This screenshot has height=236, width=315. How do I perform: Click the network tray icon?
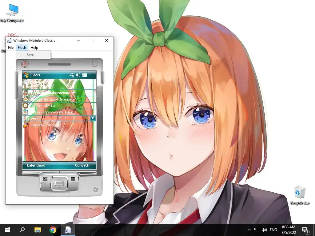257,230
